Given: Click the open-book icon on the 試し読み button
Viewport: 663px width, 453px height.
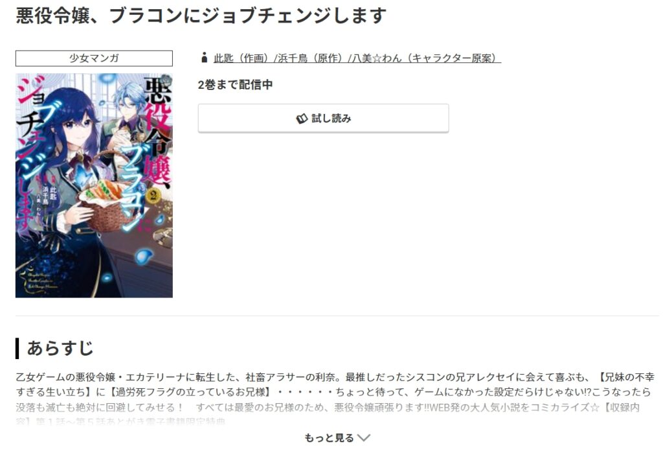Looking at the screenshot, I should click(x=302, y=119).
